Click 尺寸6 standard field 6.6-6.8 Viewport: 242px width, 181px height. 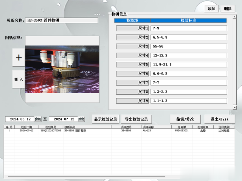pos(189,73)
